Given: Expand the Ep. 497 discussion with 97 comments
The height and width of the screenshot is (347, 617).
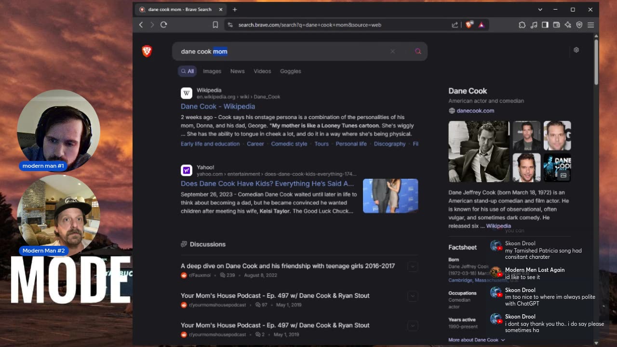Looking at the screenshot, I should pos(412,296).
